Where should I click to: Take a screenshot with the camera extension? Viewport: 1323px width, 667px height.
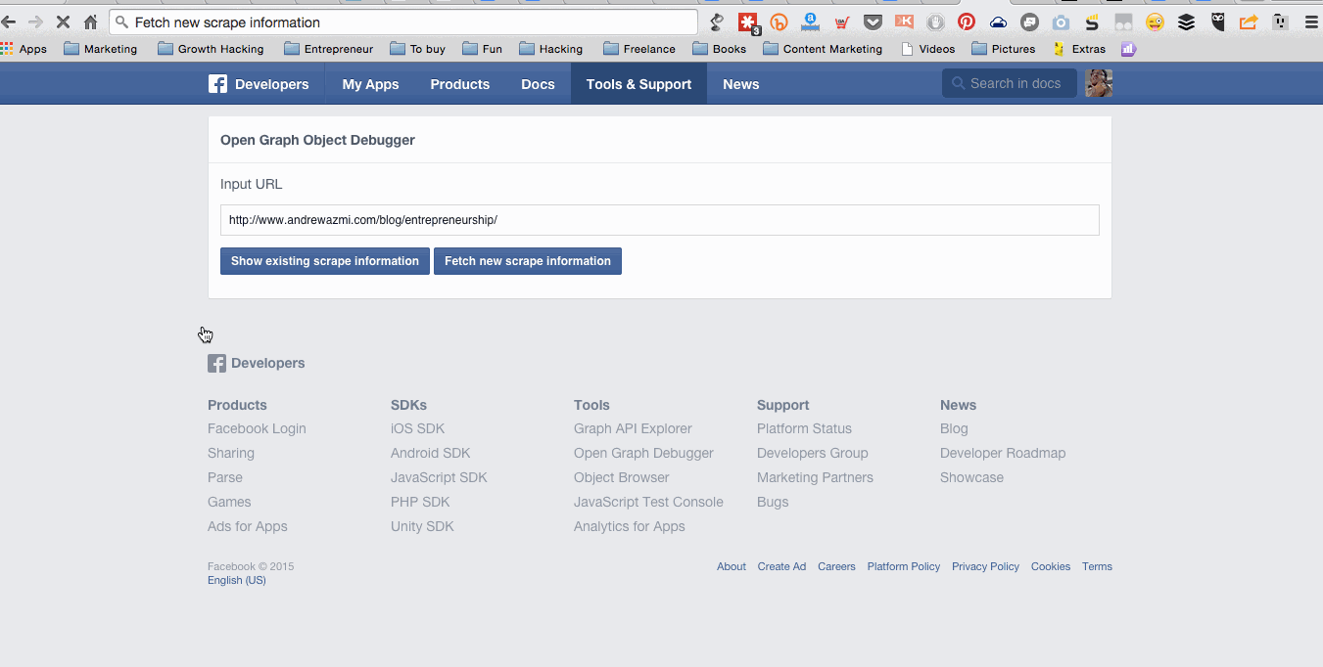[1061, 22]
